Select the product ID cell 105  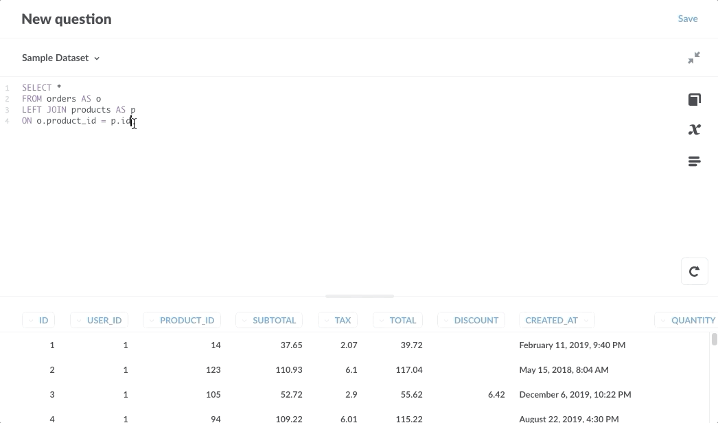click(213, 395)
